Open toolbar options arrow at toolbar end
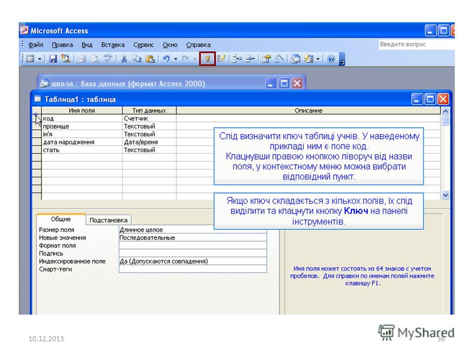Image resolution: width=473 pixels, height=355 pixels. [x=342, y=59]
